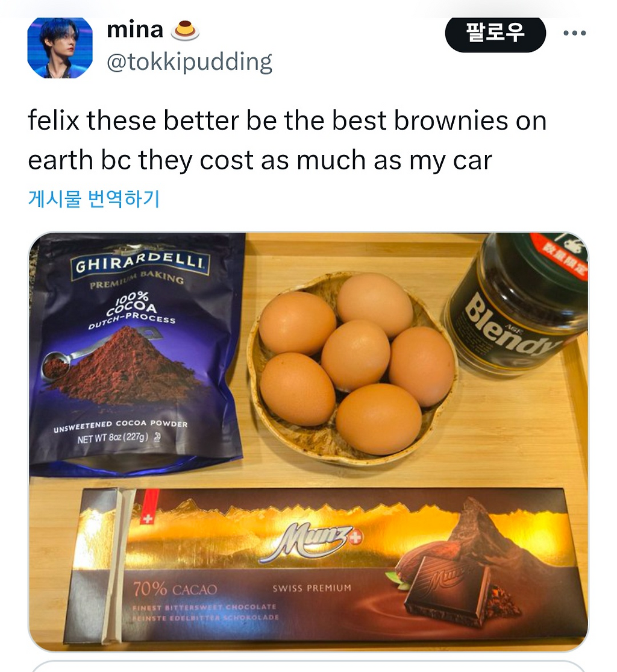Open the attached brownie ingredients photo
The width and height of the screenshot is (617, 672).
pos(308,442)
